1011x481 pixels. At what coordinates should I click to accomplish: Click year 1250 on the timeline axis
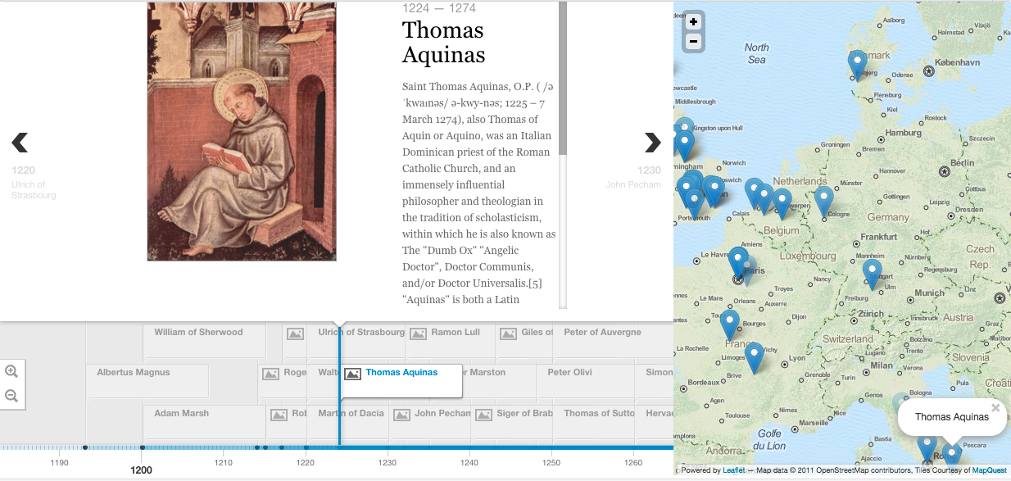(x=551, y=463)
